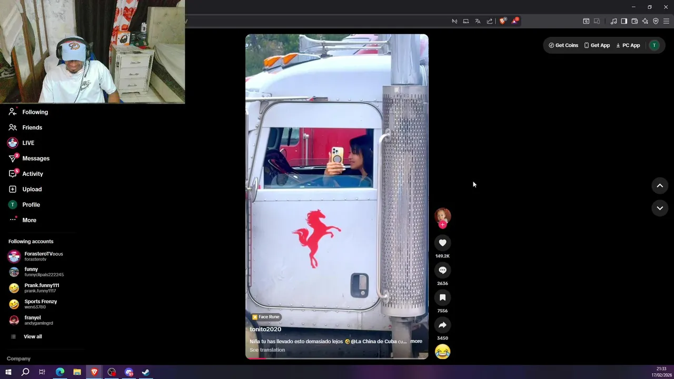Screen dimensions: 674x379
Task: Open the video comments bubble
Action: click(x=442, y=270)
